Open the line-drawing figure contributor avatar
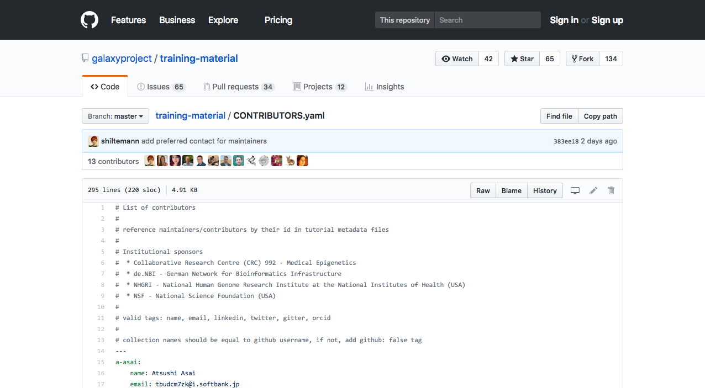 point(251,161)
